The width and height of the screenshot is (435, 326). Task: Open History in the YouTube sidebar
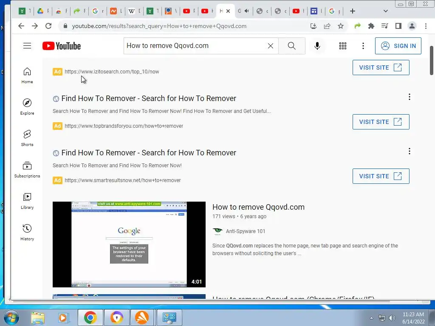(27, 232)
